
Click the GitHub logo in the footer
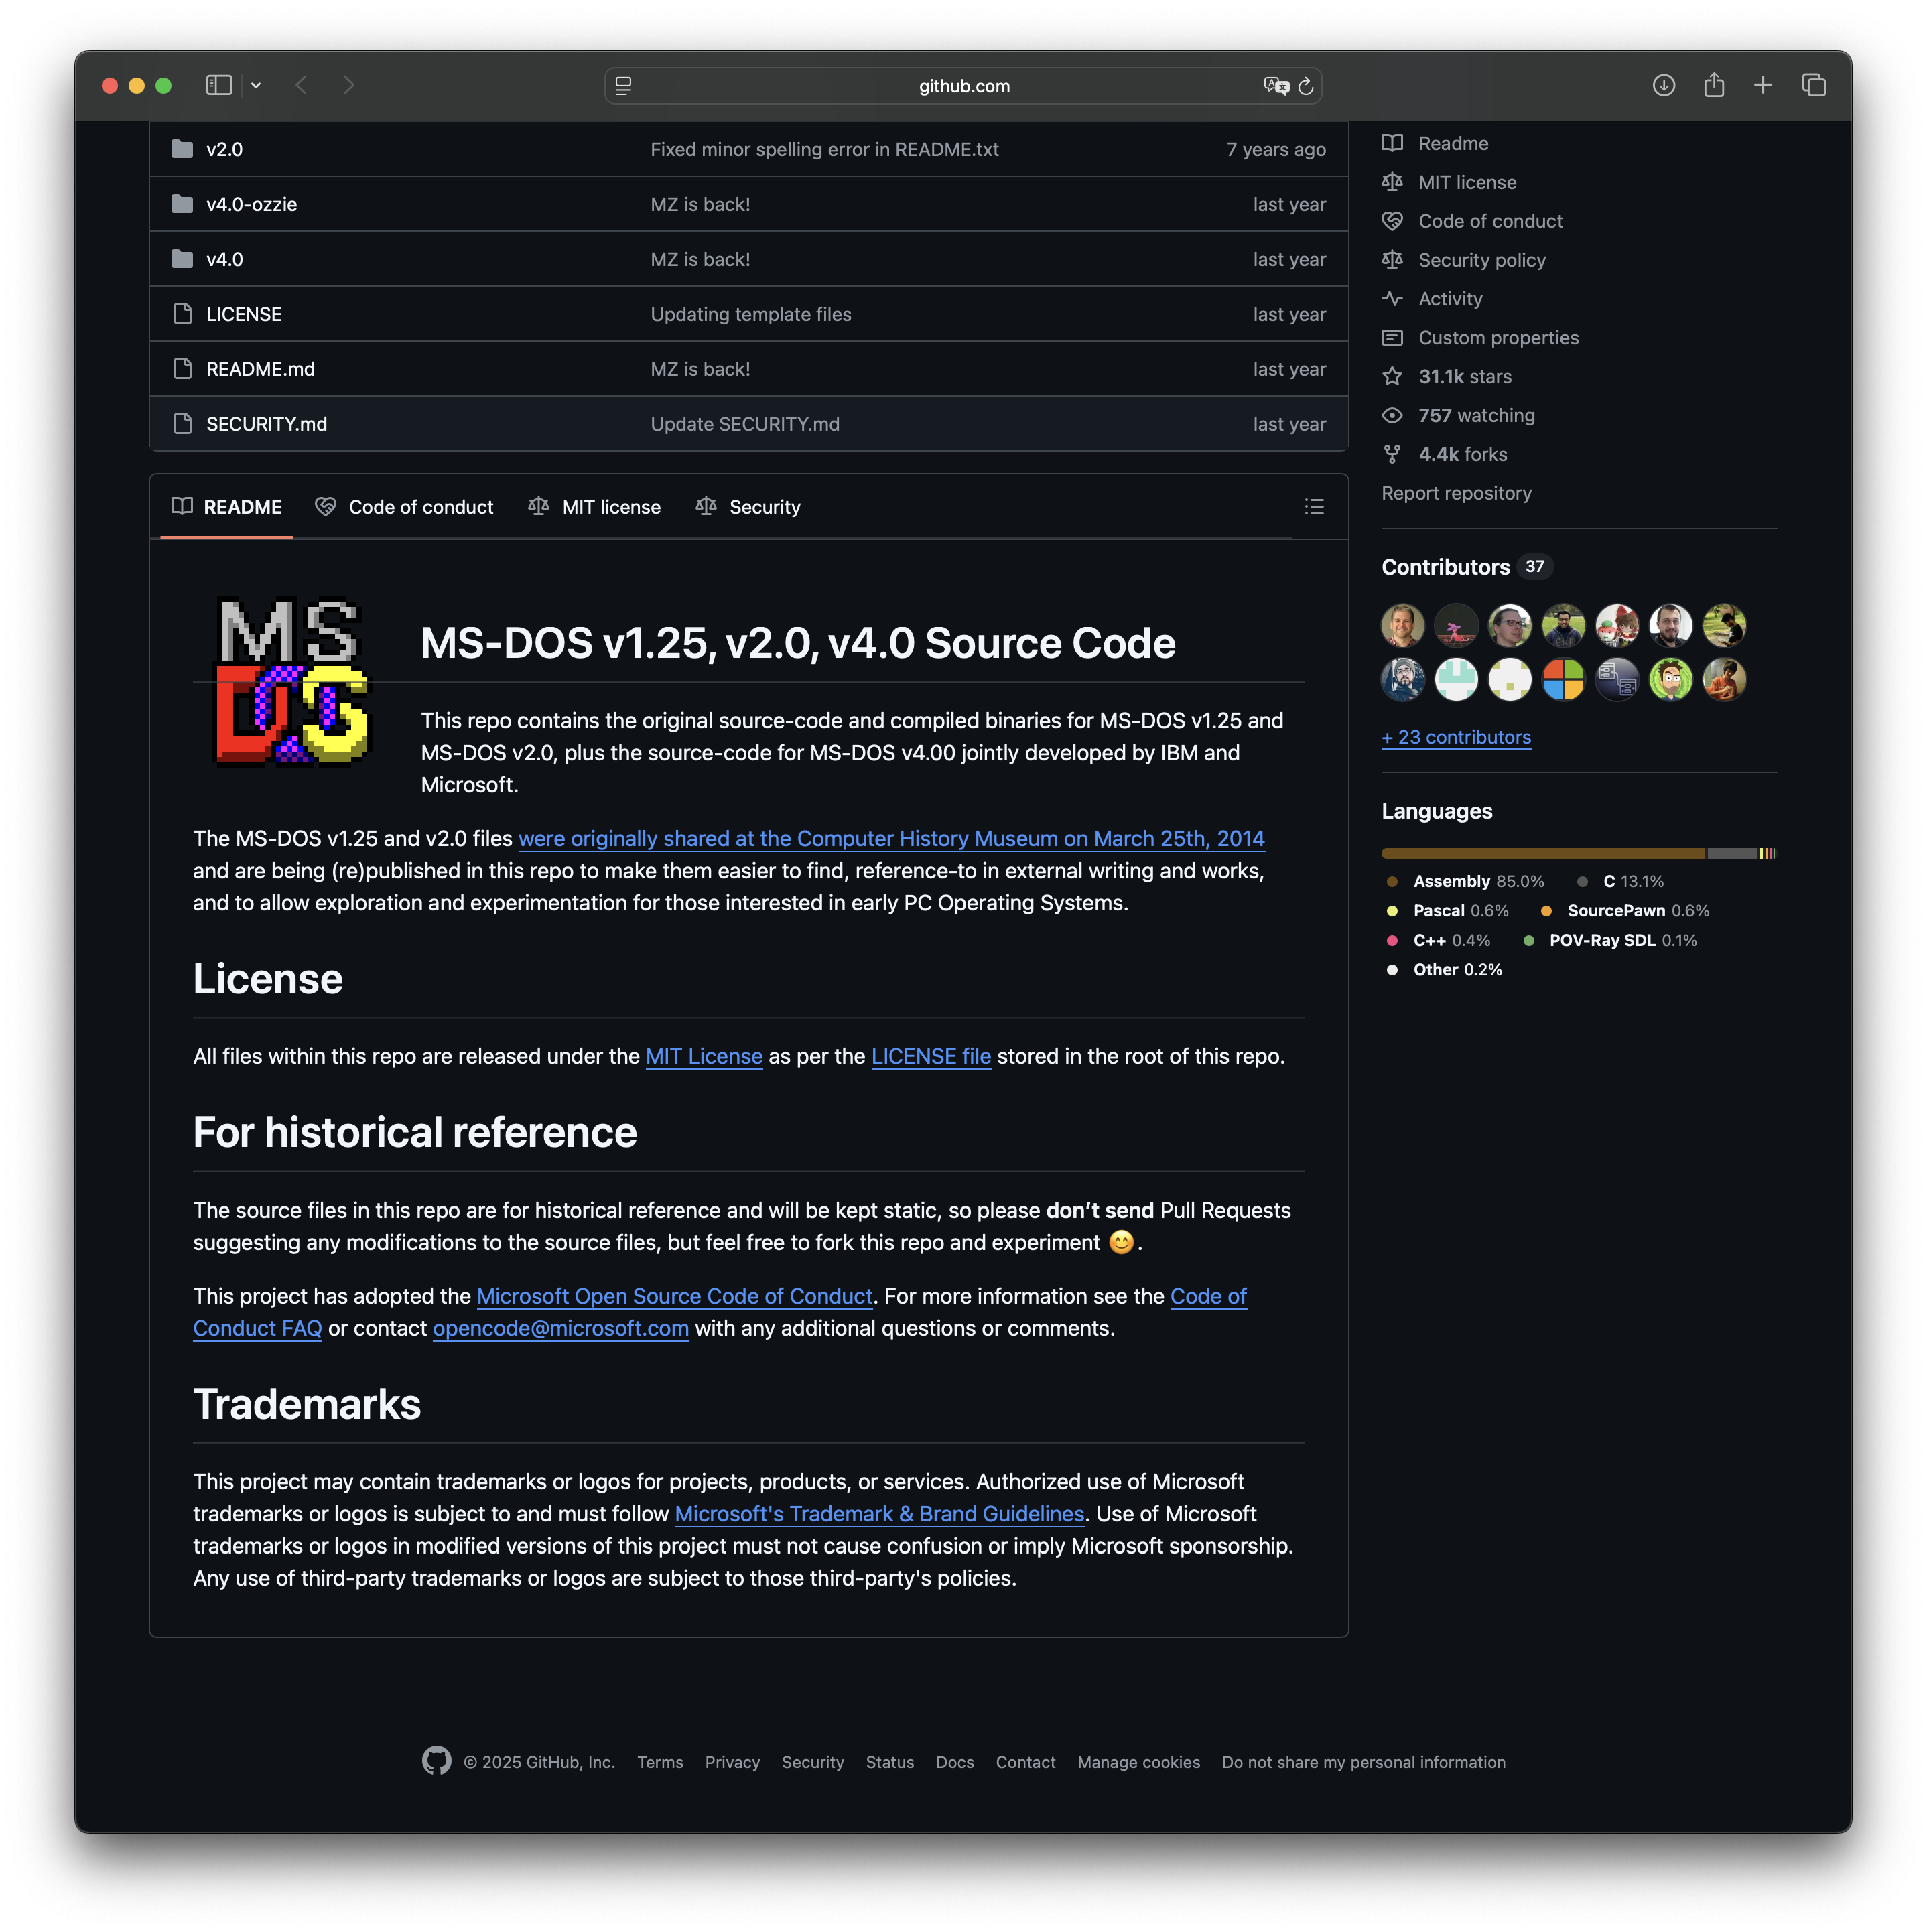(x=436, y=1761)
